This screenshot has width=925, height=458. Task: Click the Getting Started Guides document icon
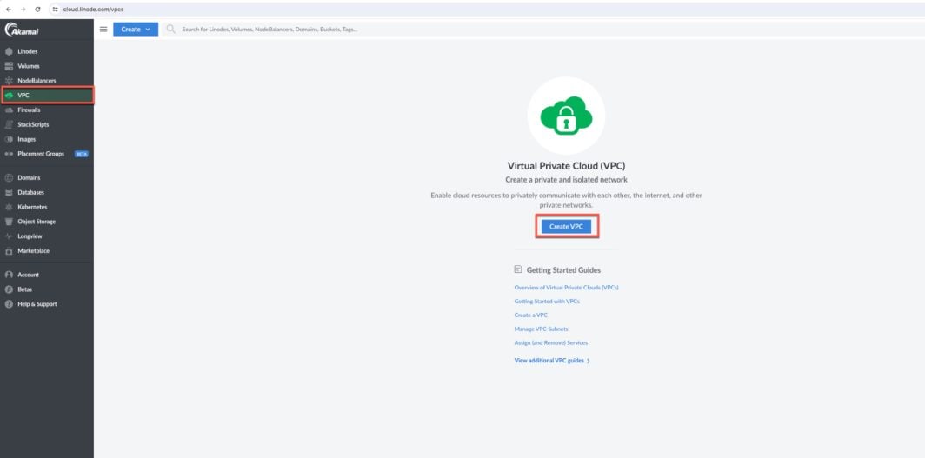tap(518, 269)
